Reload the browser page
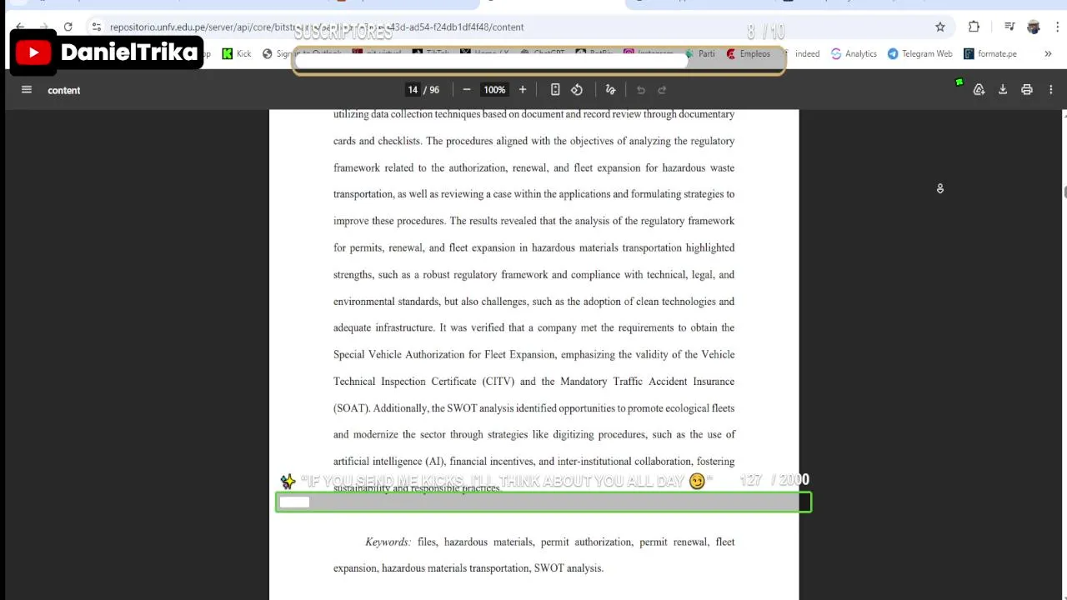The width and height of the screenshot is (1067, 600). pos(68,27)
